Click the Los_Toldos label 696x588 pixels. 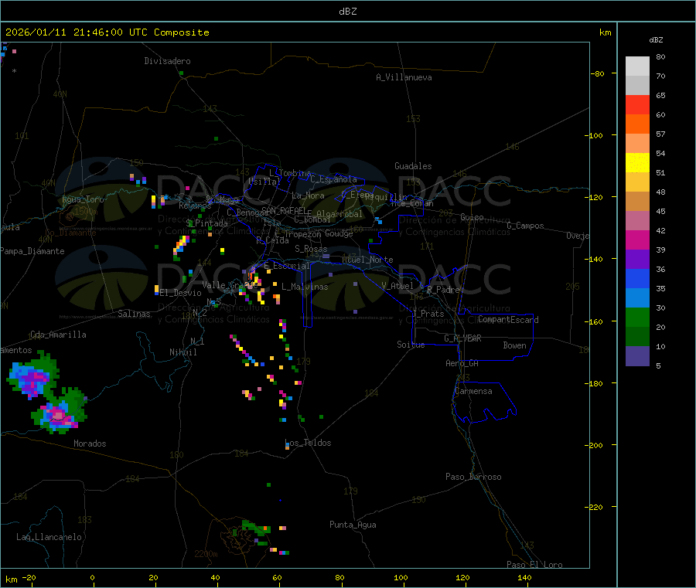coord(308,443)
